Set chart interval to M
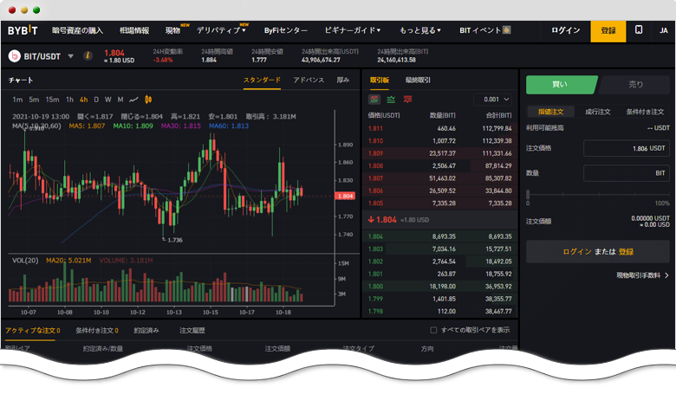 tap(120, 100)
